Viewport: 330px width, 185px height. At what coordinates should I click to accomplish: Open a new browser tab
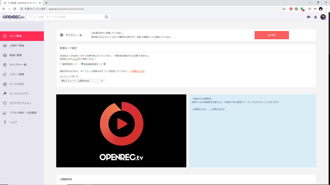coord(46,3)
